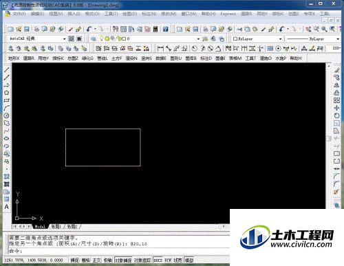
Task: Click the Match Properties brush icon in left toolbar
Action: tap(78, 29)
